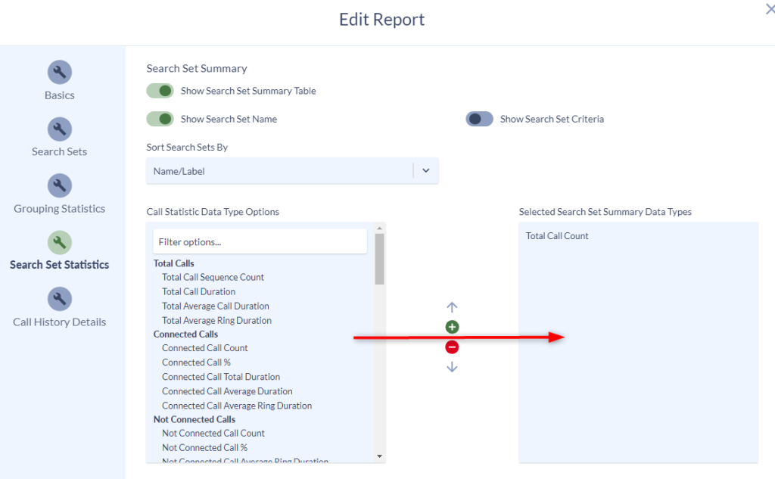Pick Connected Call Total Duration
Viewport: 775px width, 479px height.
[x=221, y=377]
